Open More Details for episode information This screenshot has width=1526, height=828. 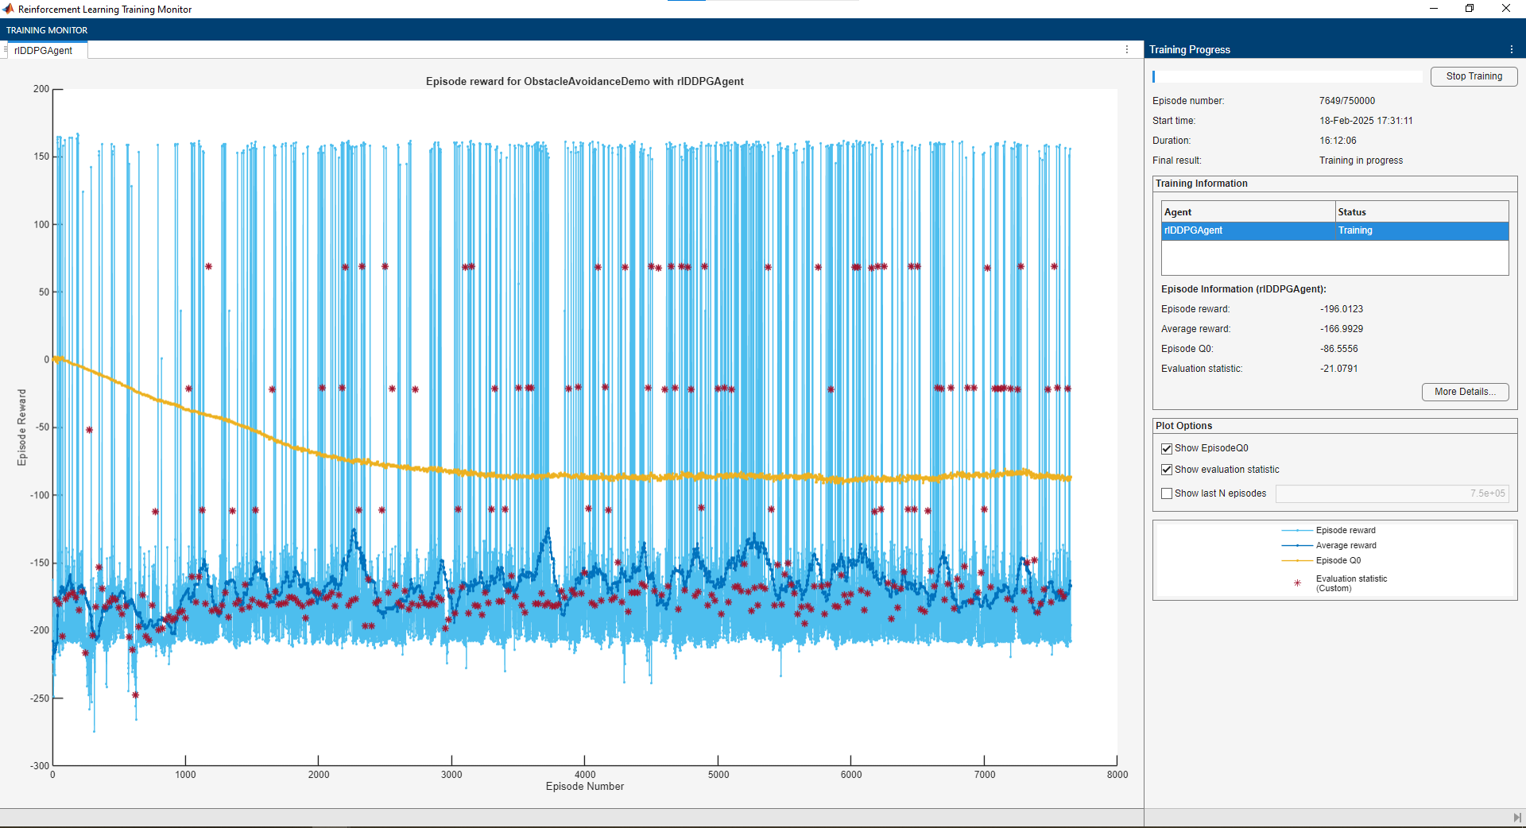[x=1464, y=392]
